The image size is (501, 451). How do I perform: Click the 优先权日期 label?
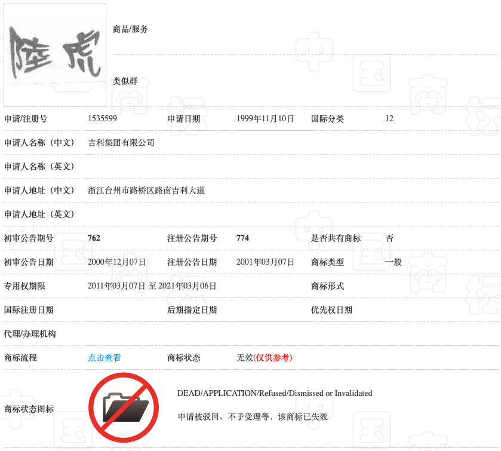[331, 309]
